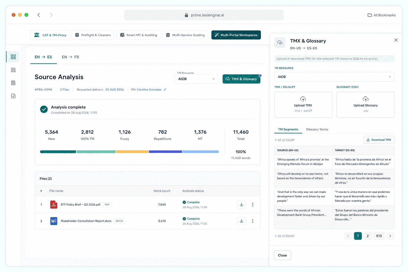Screen dimensions: 408x272
Task: Go forward with browser forward arrow
Action: pyautogui.click(x=51, y=15)
